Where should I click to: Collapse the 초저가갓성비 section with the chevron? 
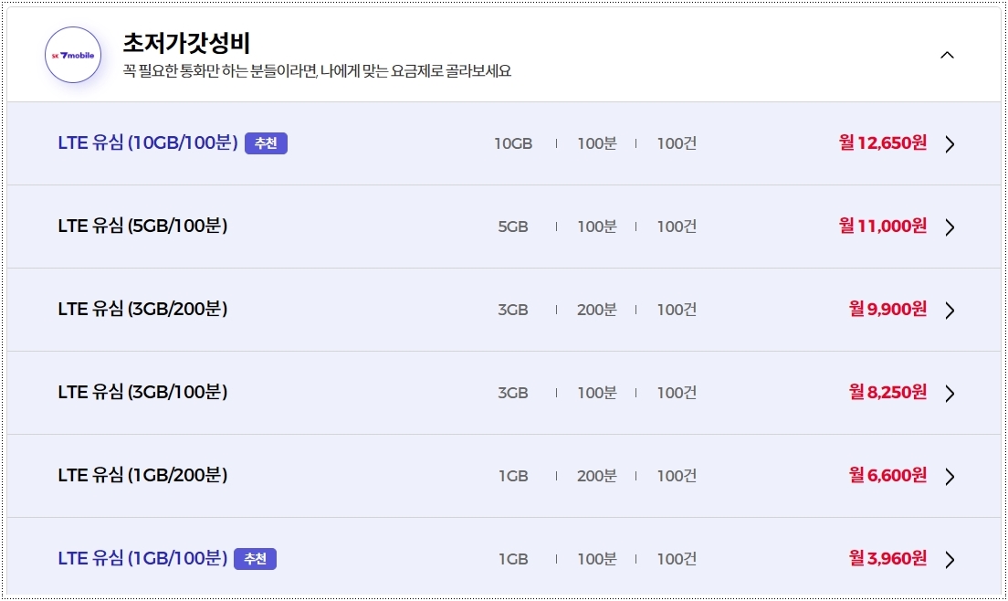click(947, 55)
